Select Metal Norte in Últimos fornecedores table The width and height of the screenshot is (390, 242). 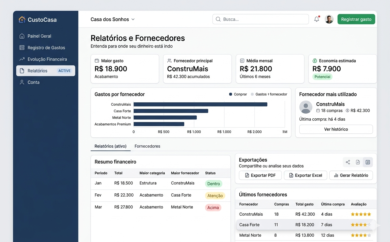pyautogui.click(x=306, y=235)
